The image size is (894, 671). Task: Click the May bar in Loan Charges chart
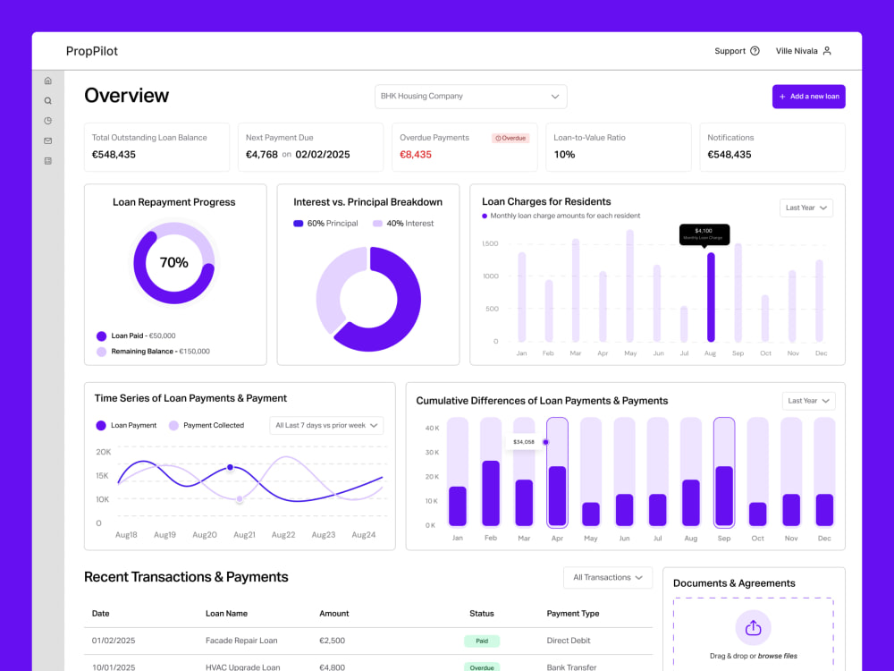(x=630, y=286)
